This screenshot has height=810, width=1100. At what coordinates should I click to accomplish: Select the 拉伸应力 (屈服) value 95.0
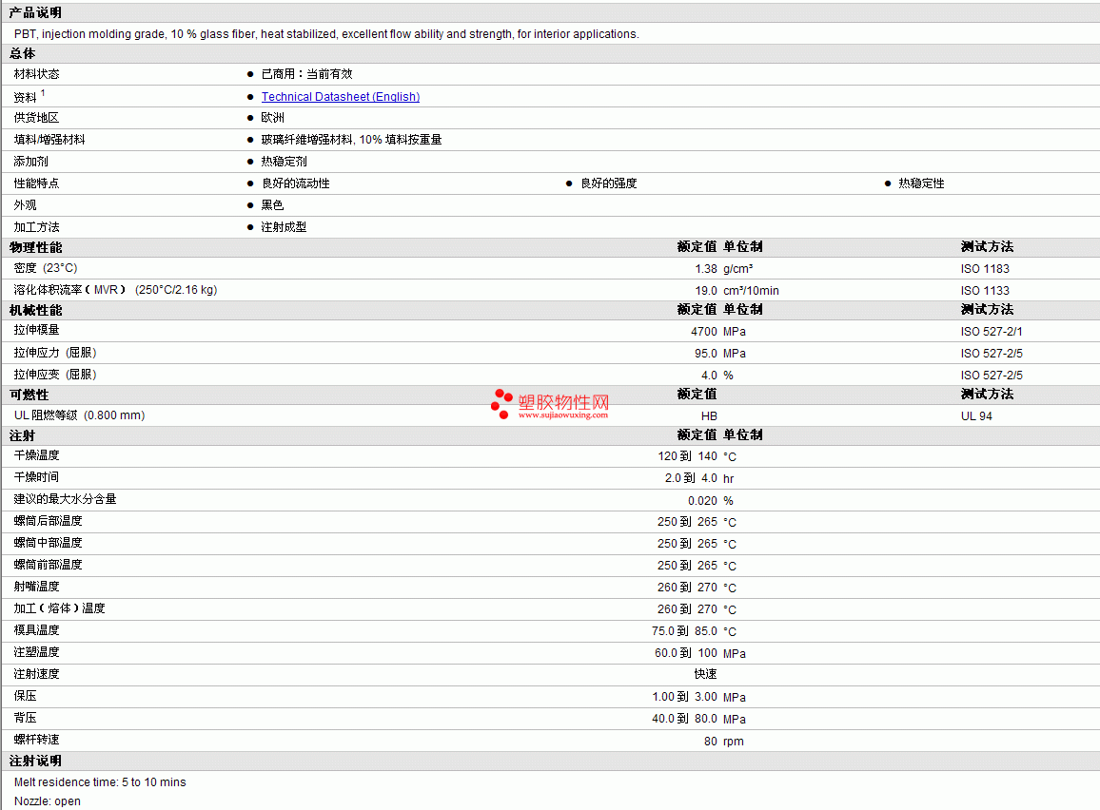pos(706,353)
